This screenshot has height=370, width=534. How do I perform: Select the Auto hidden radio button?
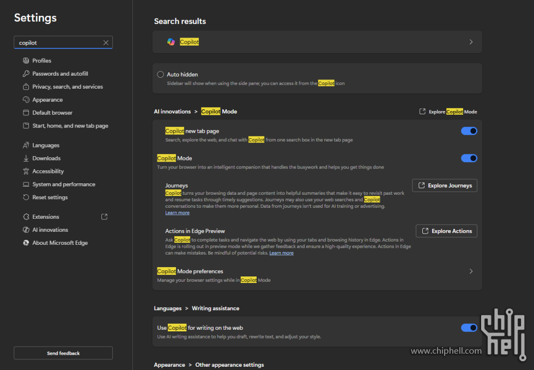click(x=161, y=75)
